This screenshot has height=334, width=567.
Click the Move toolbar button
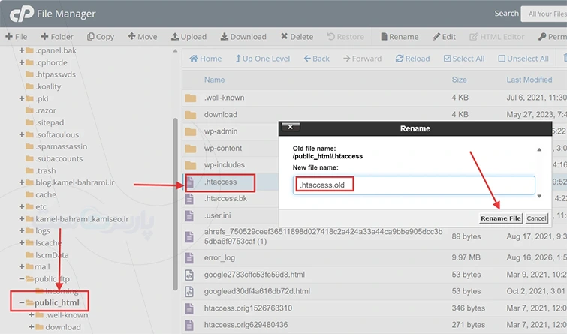143,37
